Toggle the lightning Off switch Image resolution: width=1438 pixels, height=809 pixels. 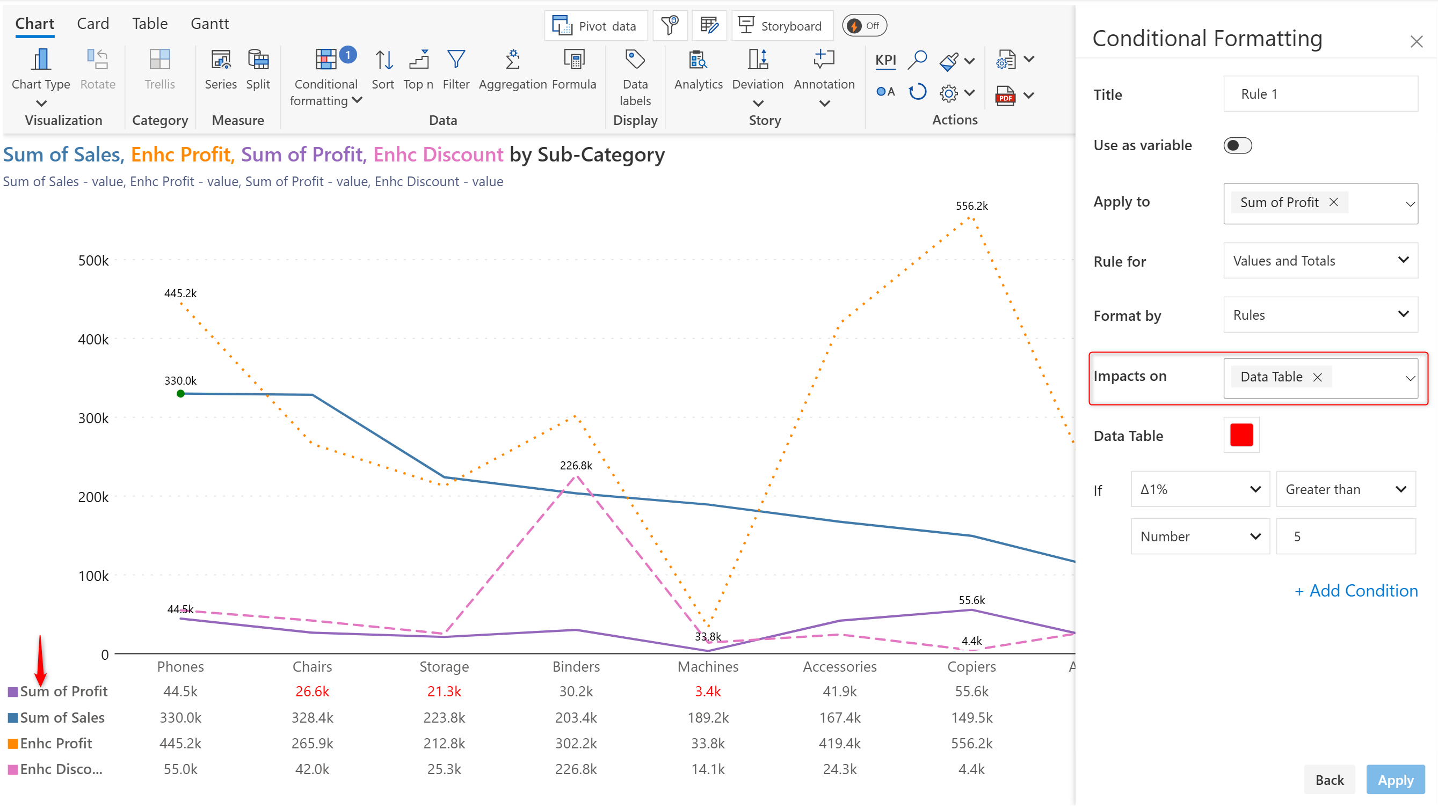click(864, 26)
